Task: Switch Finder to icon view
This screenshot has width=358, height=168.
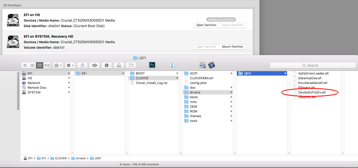Action: (25, 65)
